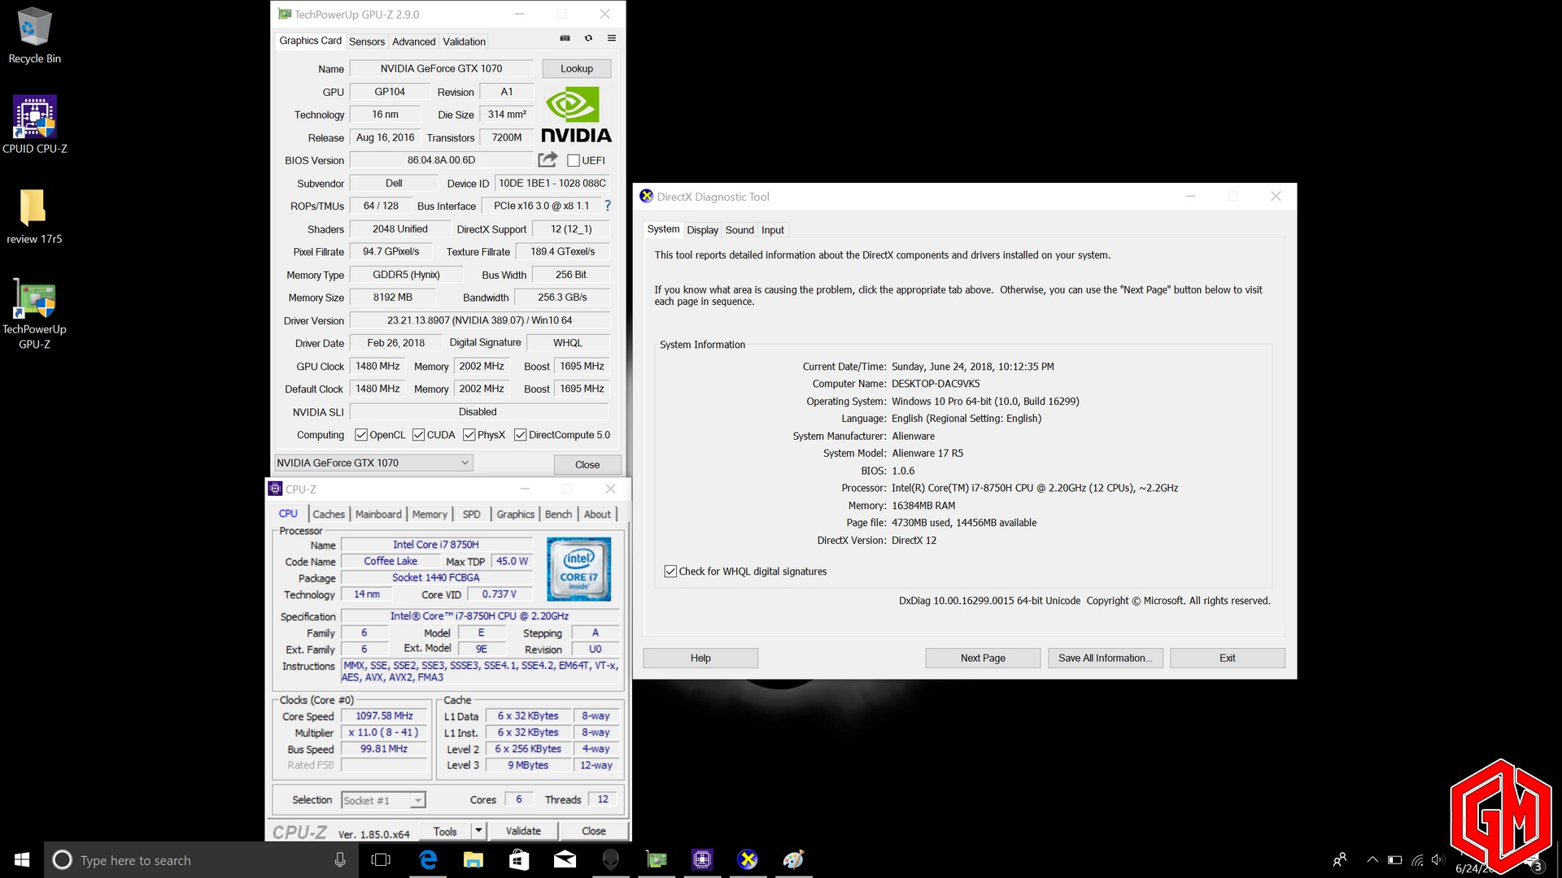Switch to DirectX Diagnostic taskbar icon
This screenshot has height=878, width=1562.
pos(748,860)
